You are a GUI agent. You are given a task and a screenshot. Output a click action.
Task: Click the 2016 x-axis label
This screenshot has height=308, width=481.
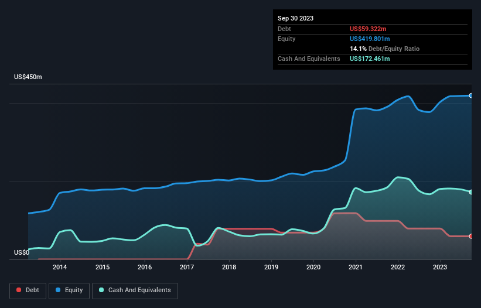(x=145, y=267)
